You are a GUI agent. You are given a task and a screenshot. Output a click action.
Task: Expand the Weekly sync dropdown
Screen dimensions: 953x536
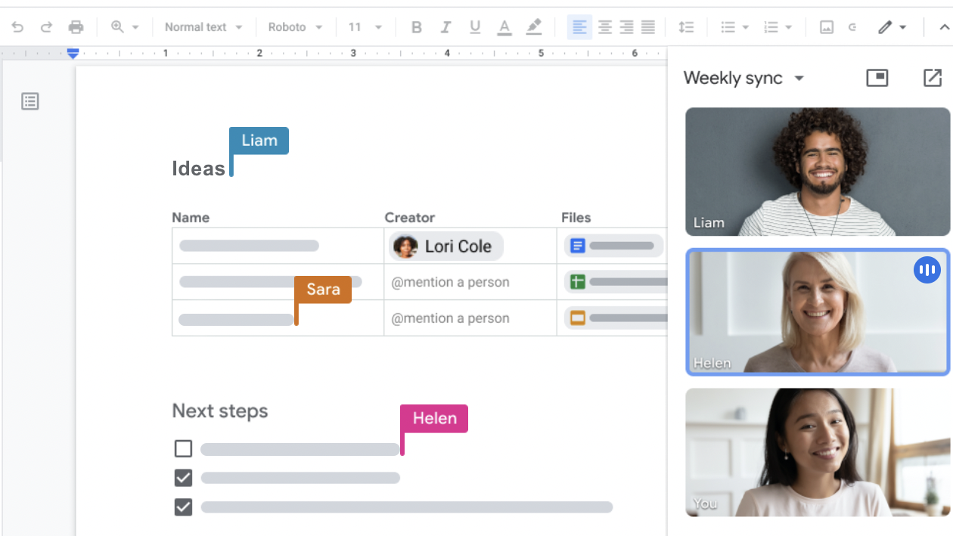799,78
